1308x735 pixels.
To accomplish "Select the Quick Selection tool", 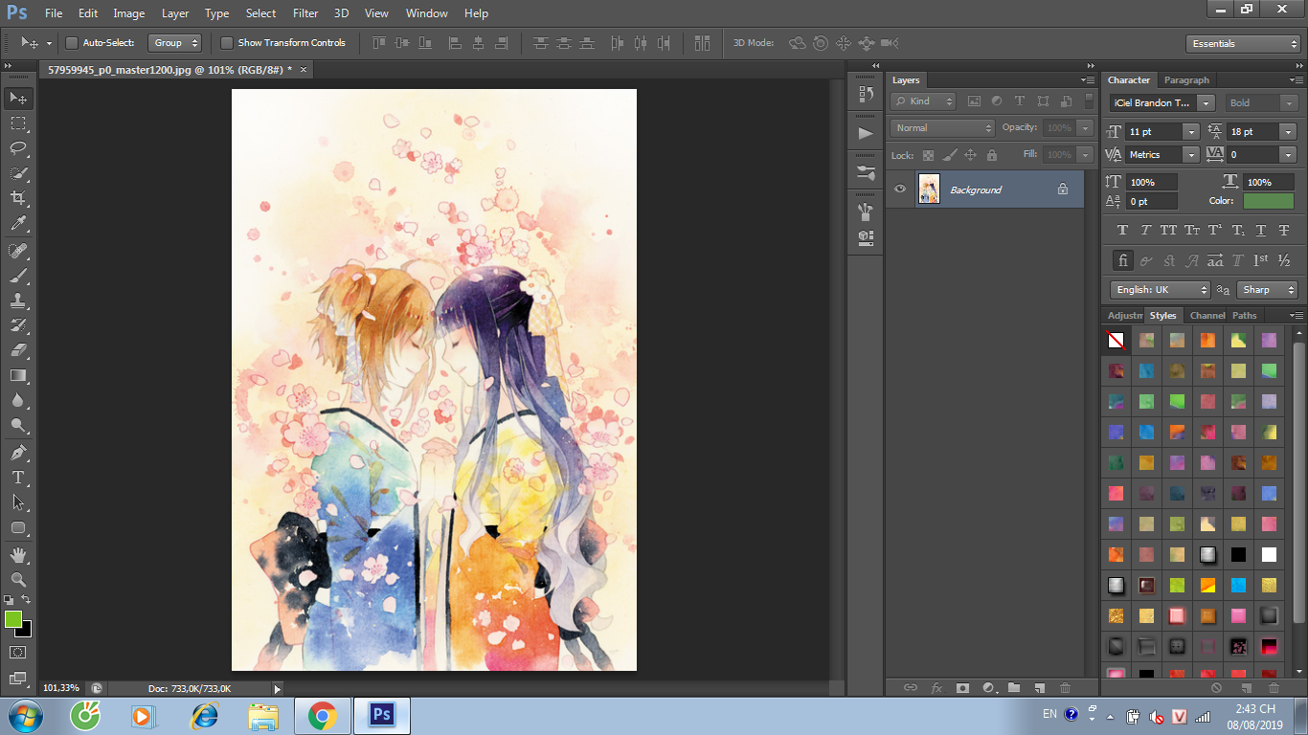I will (18, 173).
